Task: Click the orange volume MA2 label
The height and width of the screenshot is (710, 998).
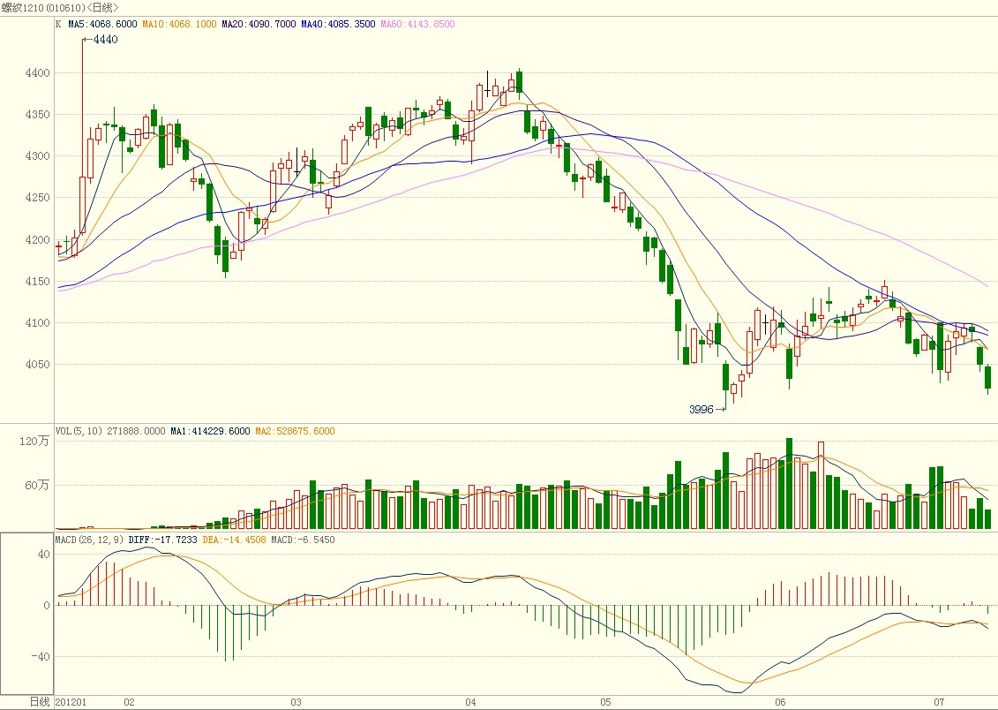Action: 295,431
